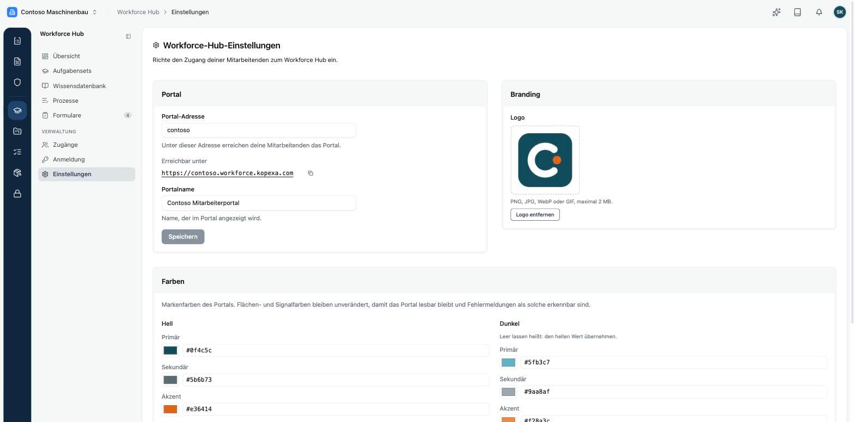This screenshot has width=854, height=422.
Task: Click the Workforce Hub breadcrumb link
Action: [138, 12]
